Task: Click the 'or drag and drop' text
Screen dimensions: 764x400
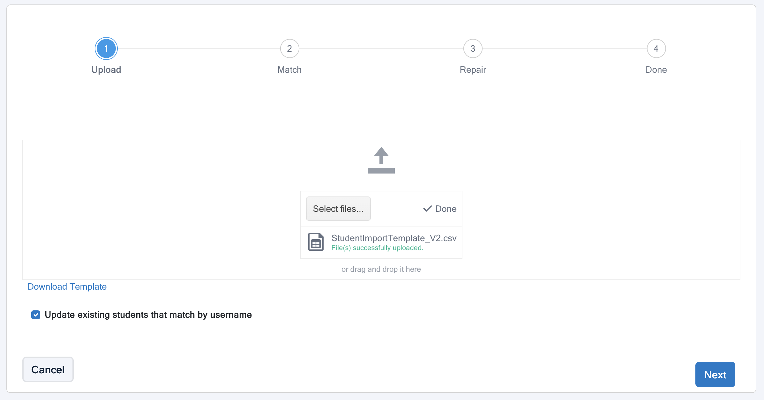Action: pos(381,269)
